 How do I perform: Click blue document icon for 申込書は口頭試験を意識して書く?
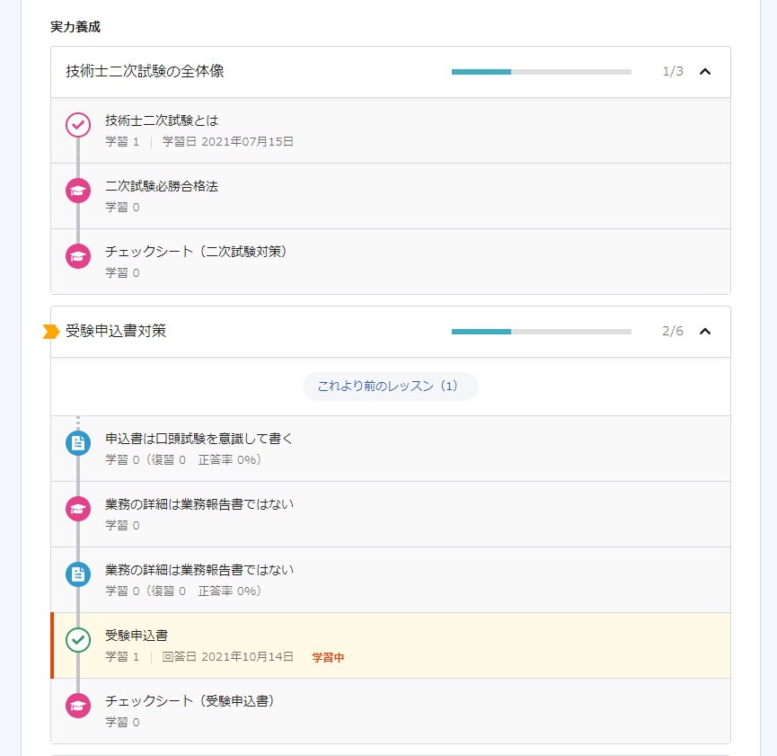click(78, 443)
